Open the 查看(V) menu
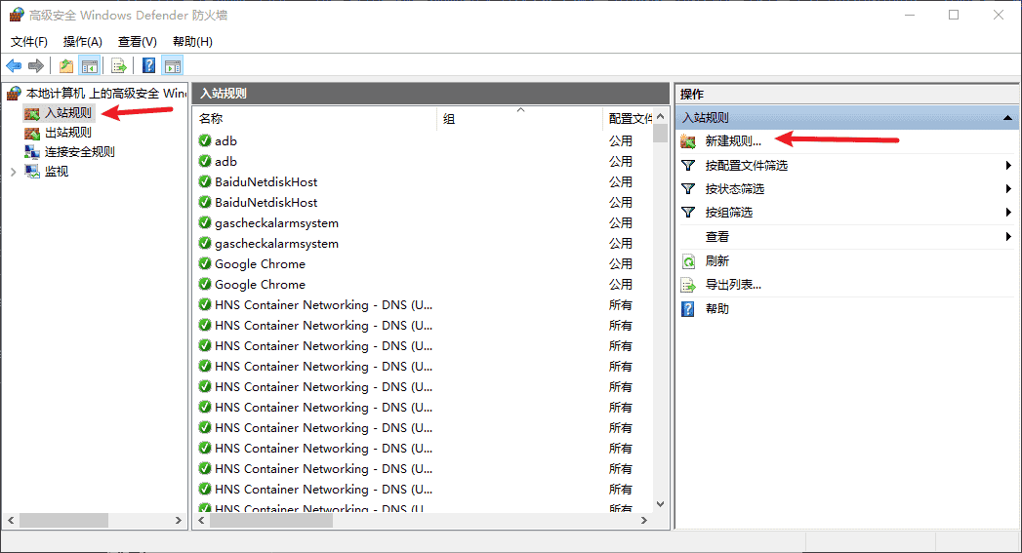Viewport: 1022px width, 553px height. tap(138, 42)
